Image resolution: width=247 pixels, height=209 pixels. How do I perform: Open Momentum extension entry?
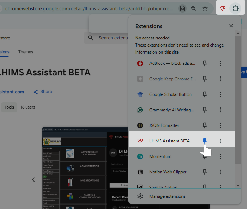pos(160,156)
